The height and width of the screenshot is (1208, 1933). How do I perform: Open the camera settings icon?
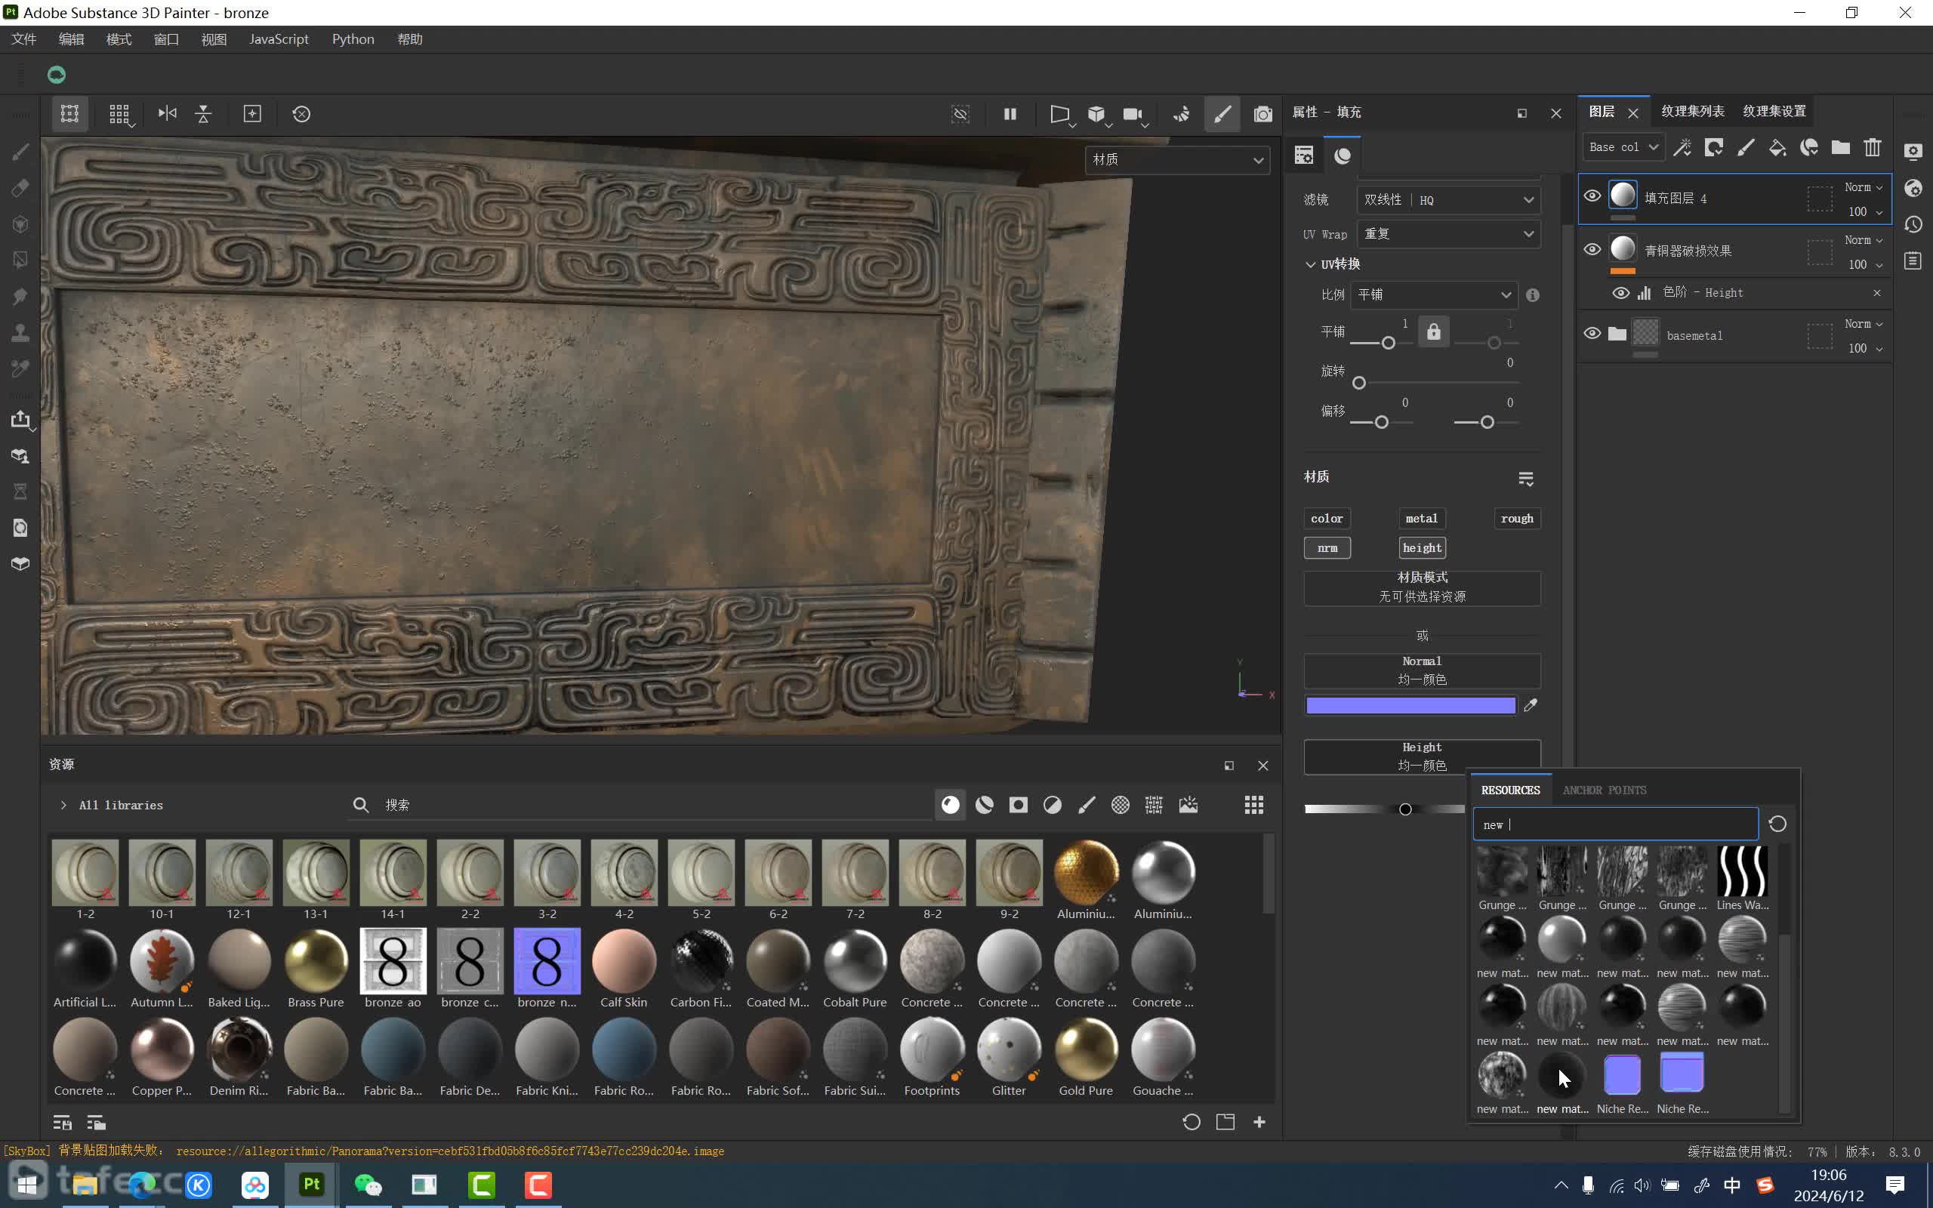1133,113
